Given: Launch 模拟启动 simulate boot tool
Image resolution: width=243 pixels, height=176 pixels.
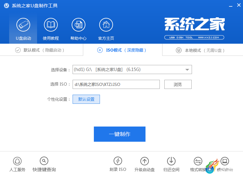Looking at the screenshot, I should click(225, 161).
